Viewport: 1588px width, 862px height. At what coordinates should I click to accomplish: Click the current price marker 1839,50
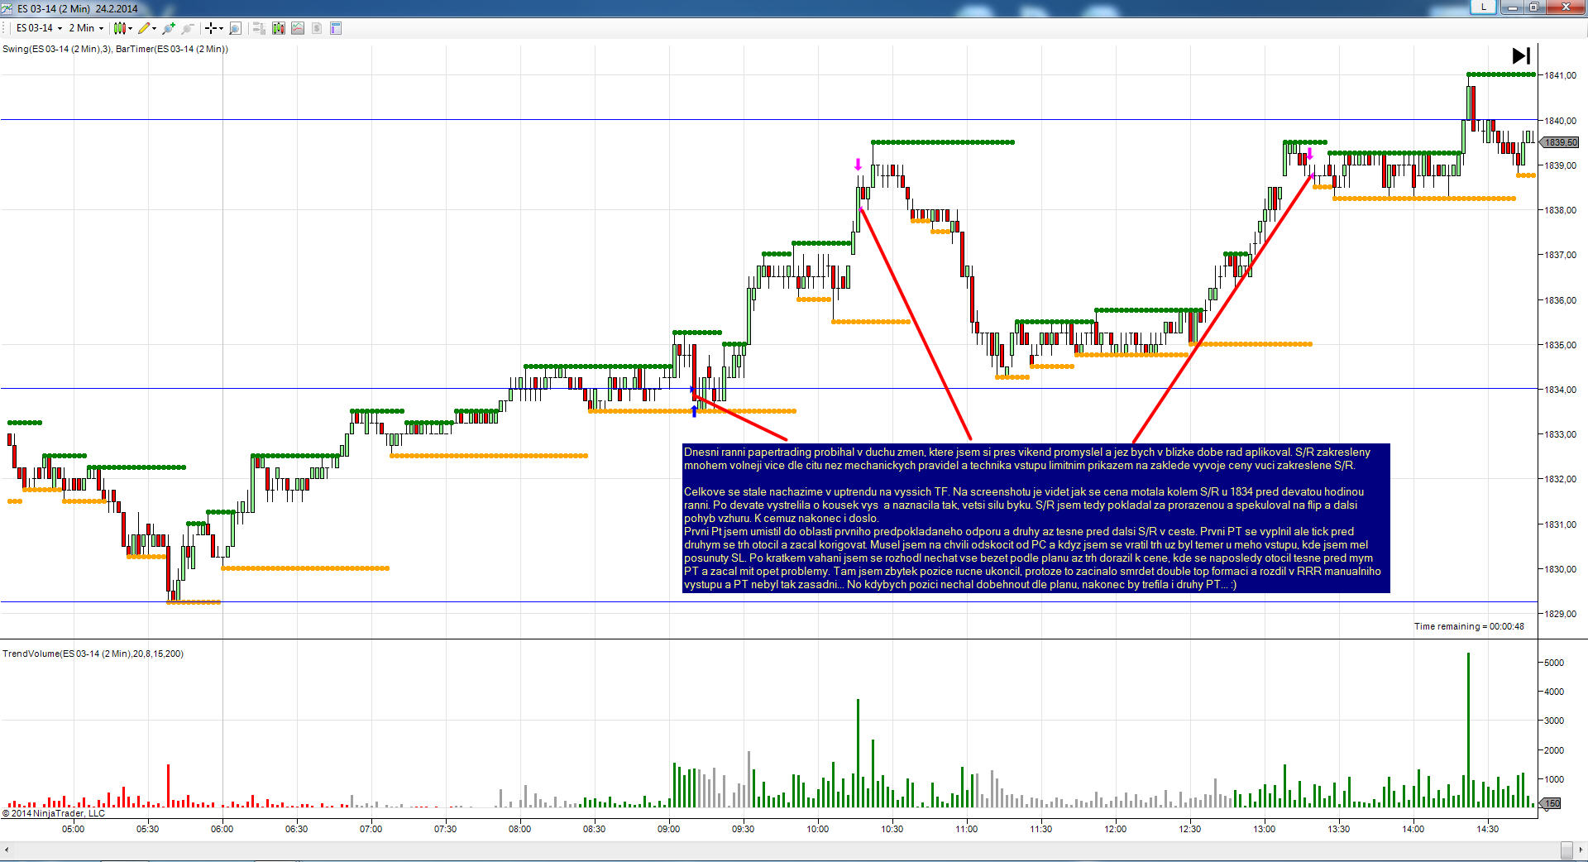[x=1560, y=142]
